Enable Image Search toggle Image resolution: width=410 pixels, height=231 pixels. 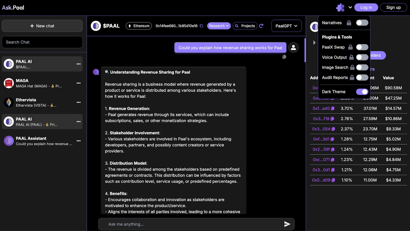362,67
